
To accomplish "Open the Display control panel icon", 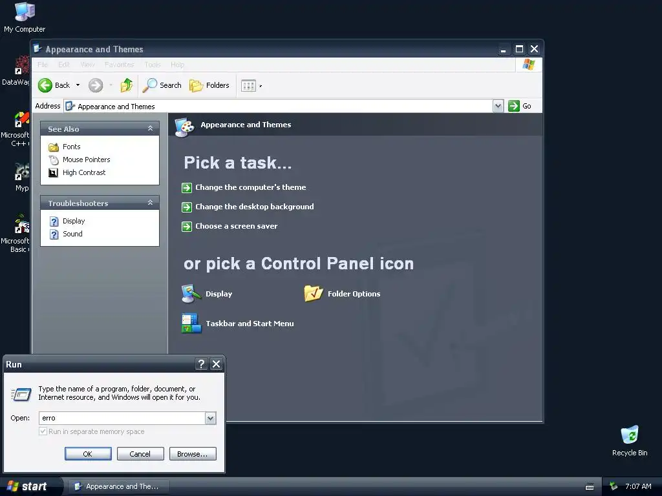I will tap(191, 294).
